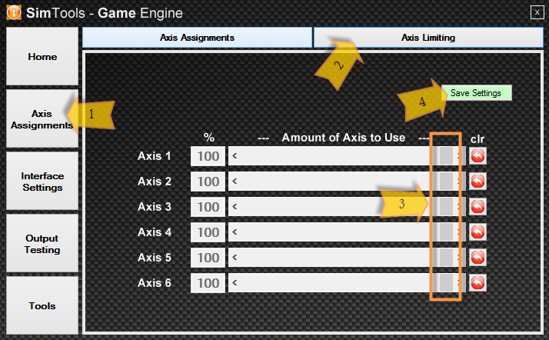Screen dimensions: 549x340
Task: Click the '%' column header
Action: tap(209, 137)
